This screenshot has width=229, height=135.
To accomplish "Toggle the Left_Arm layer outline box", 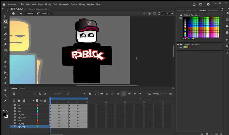I will [37, 114].
